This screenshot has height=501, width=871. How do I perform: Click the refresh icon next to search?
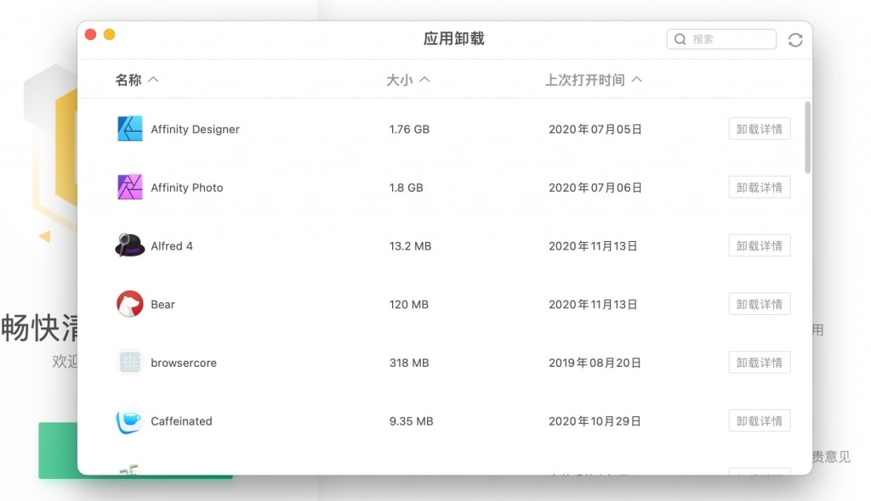(x=795, y=39)
